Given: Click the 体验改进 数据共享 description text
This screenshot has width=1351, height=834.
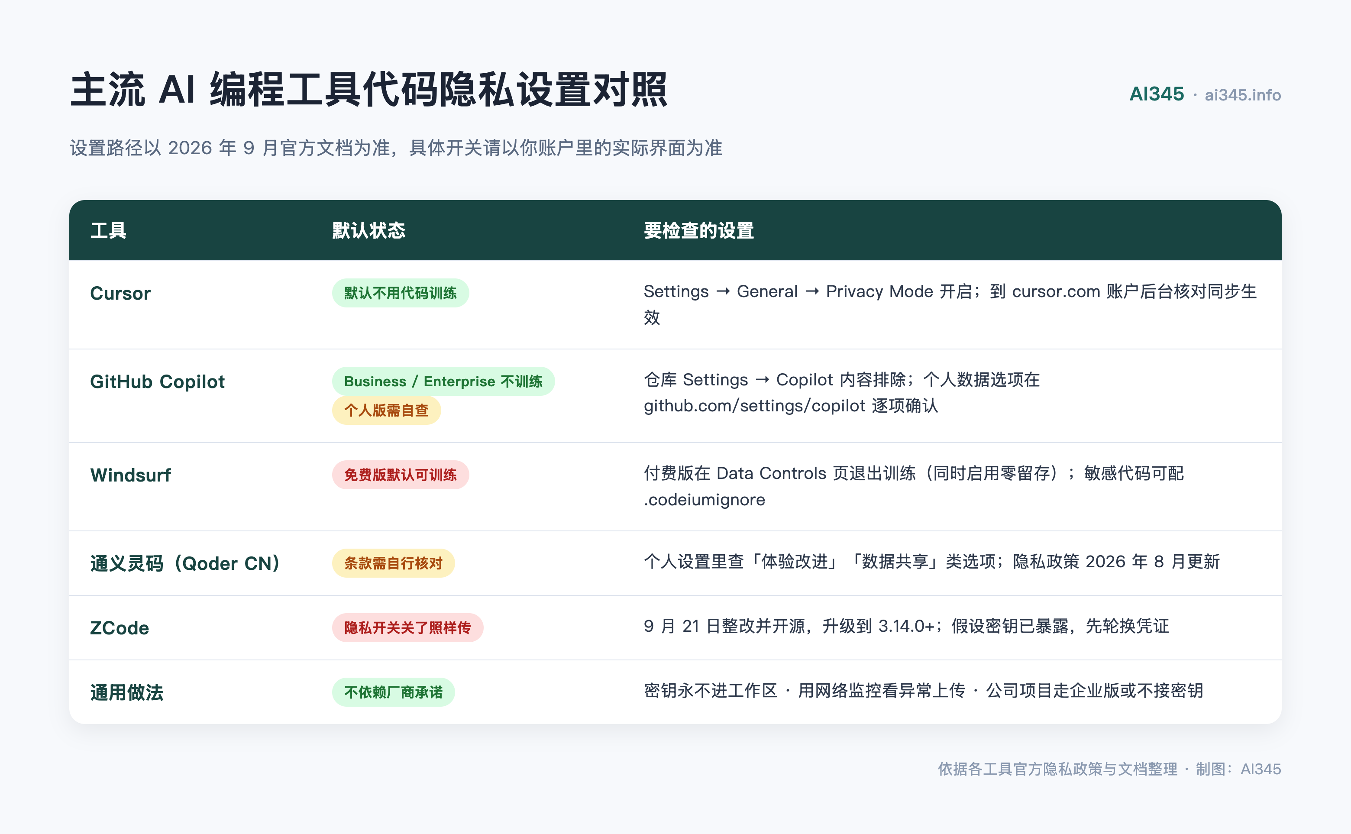Looking at the screenshot, I should [931, 562].
